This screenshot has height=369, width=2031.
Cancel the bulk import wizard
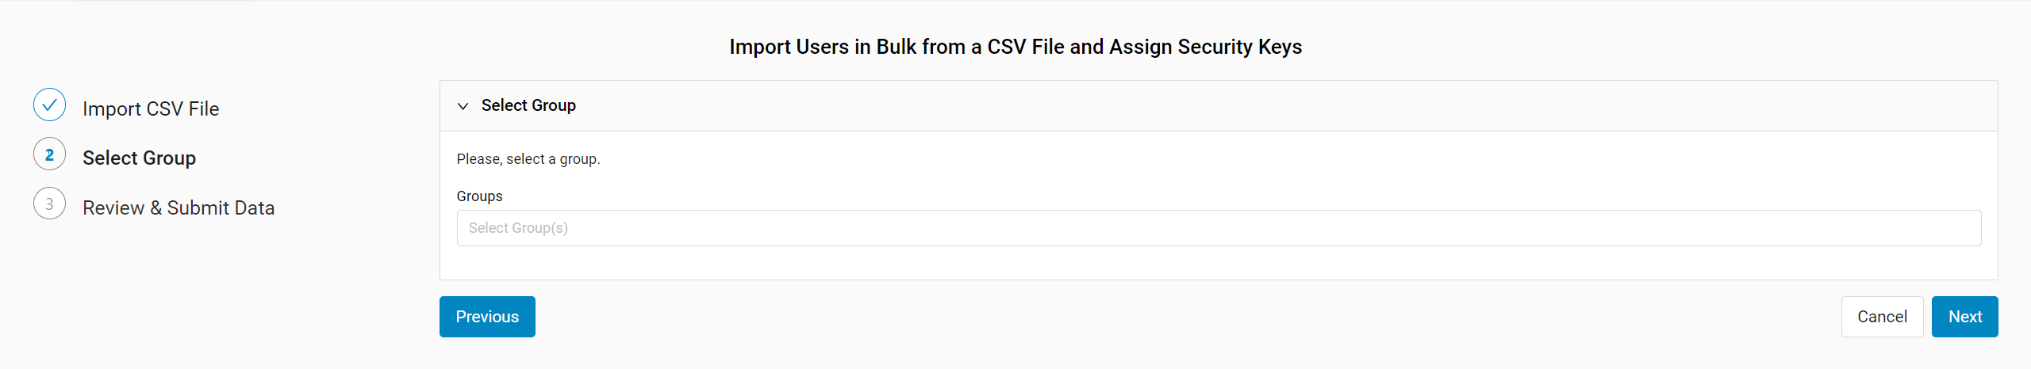coord(1882,317)
